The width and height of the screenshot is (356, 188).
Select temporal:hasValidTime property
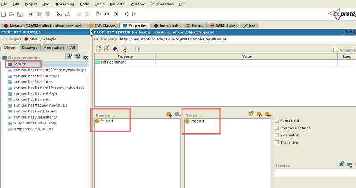(x=33, y=129)
